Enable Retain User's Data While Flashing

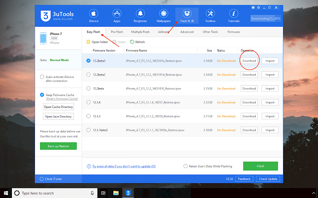(x=185, y=166)
